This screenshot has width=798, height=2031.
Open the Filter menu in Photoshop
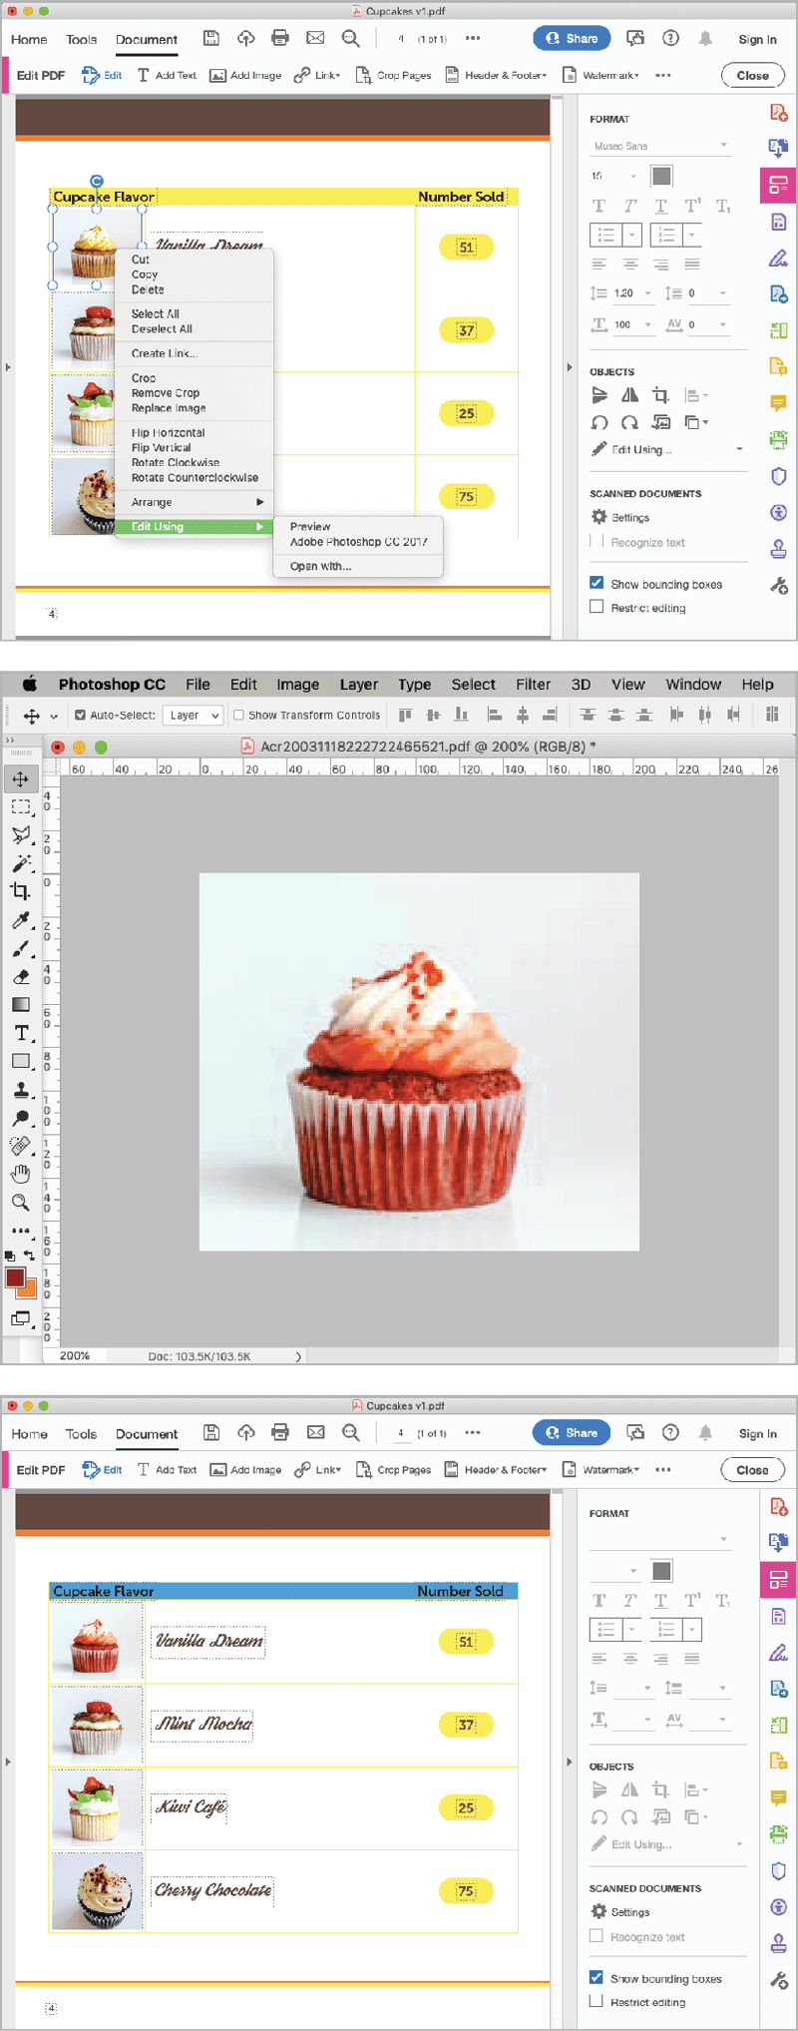pos(534,684)
